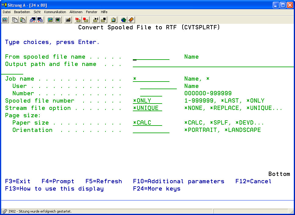Click the Paper size *CALC field
The height and width of the screenshot is (215, 295).
coord(147,123)
